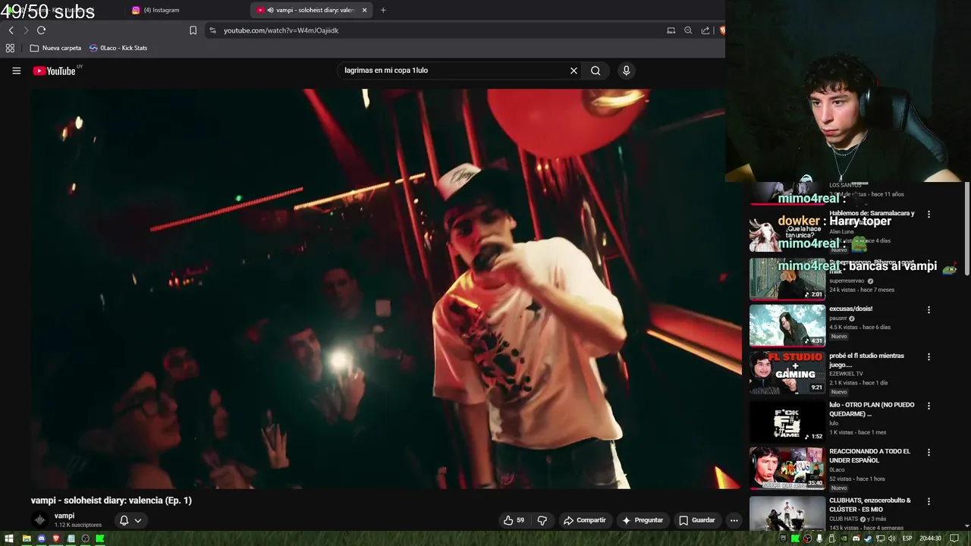Open the CLUBHATS ES MIO video thumbnail
Screen dimensions: 971x546
click(x=787, y=513)
